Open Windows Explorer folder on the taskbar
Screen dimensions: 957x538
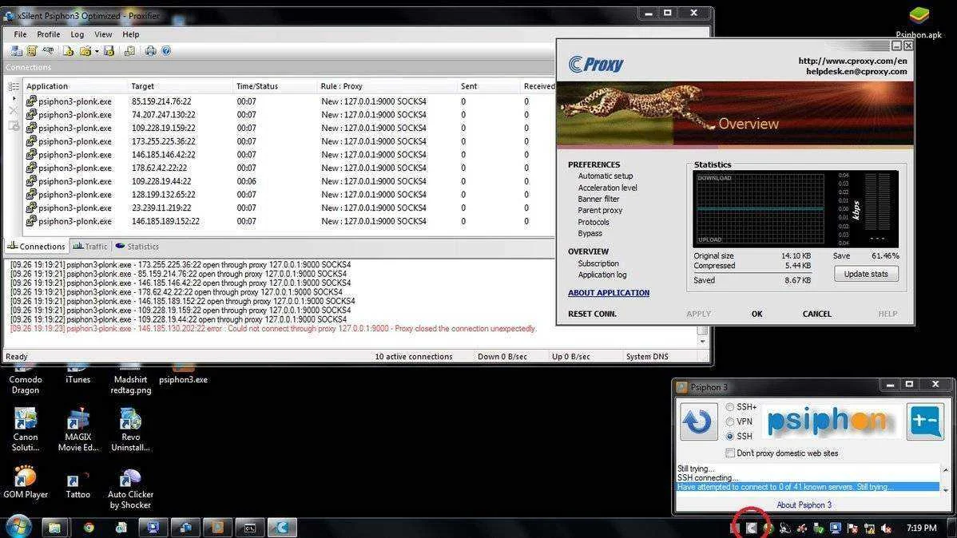(54, 528)
